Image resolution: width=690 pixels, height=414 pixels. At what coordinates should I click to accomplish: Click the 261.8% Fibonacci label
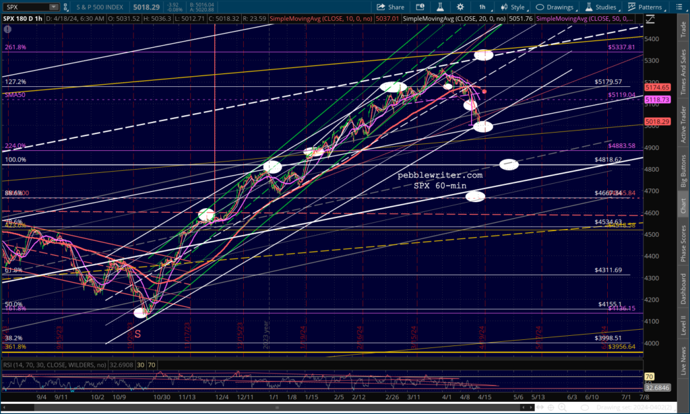coord(15,47)
